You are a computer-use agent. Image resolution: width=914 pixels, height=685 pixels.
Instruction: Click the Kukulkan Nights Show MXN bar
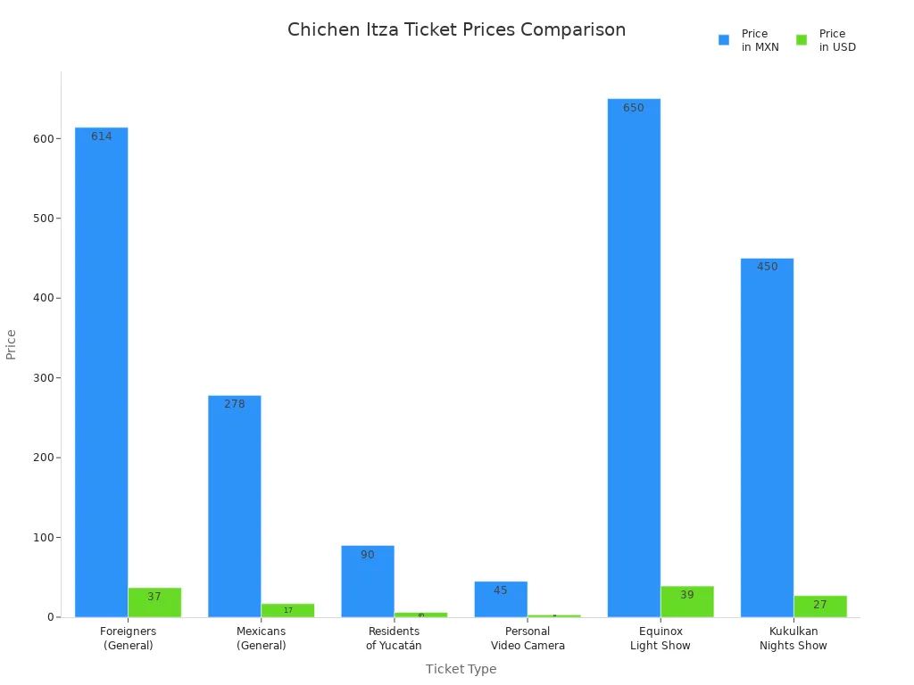click(x=767, y=437)
